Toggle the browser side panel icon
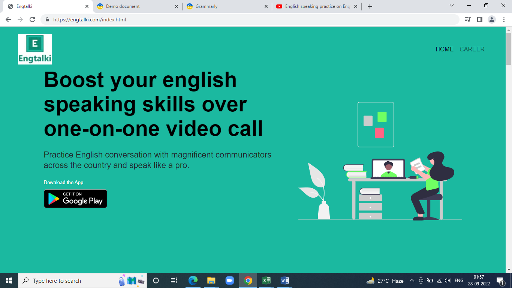 point(479,19)
